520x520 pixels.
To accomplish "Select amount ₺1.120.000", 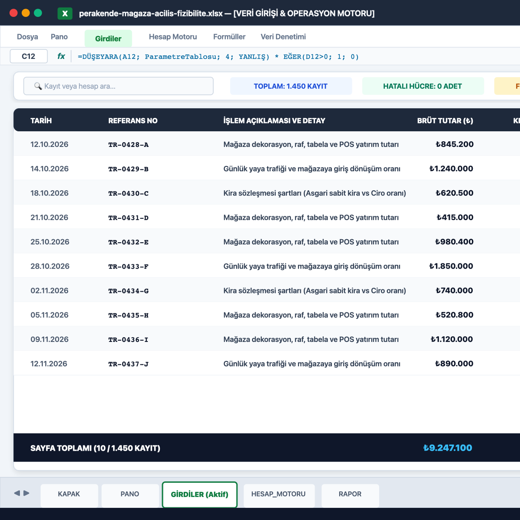I will (452, 339).
